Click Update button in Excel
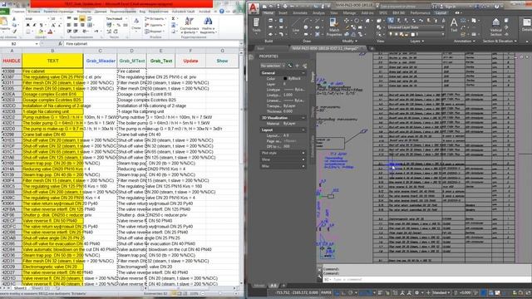Viewport: 532px width, 299px height. pos(190,61)
